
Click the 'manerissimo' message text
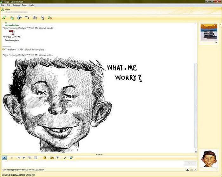12,25
